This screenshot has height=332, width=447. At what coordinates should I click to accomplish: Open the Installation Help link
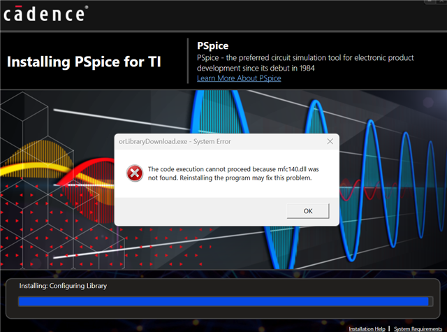(367, 329)
